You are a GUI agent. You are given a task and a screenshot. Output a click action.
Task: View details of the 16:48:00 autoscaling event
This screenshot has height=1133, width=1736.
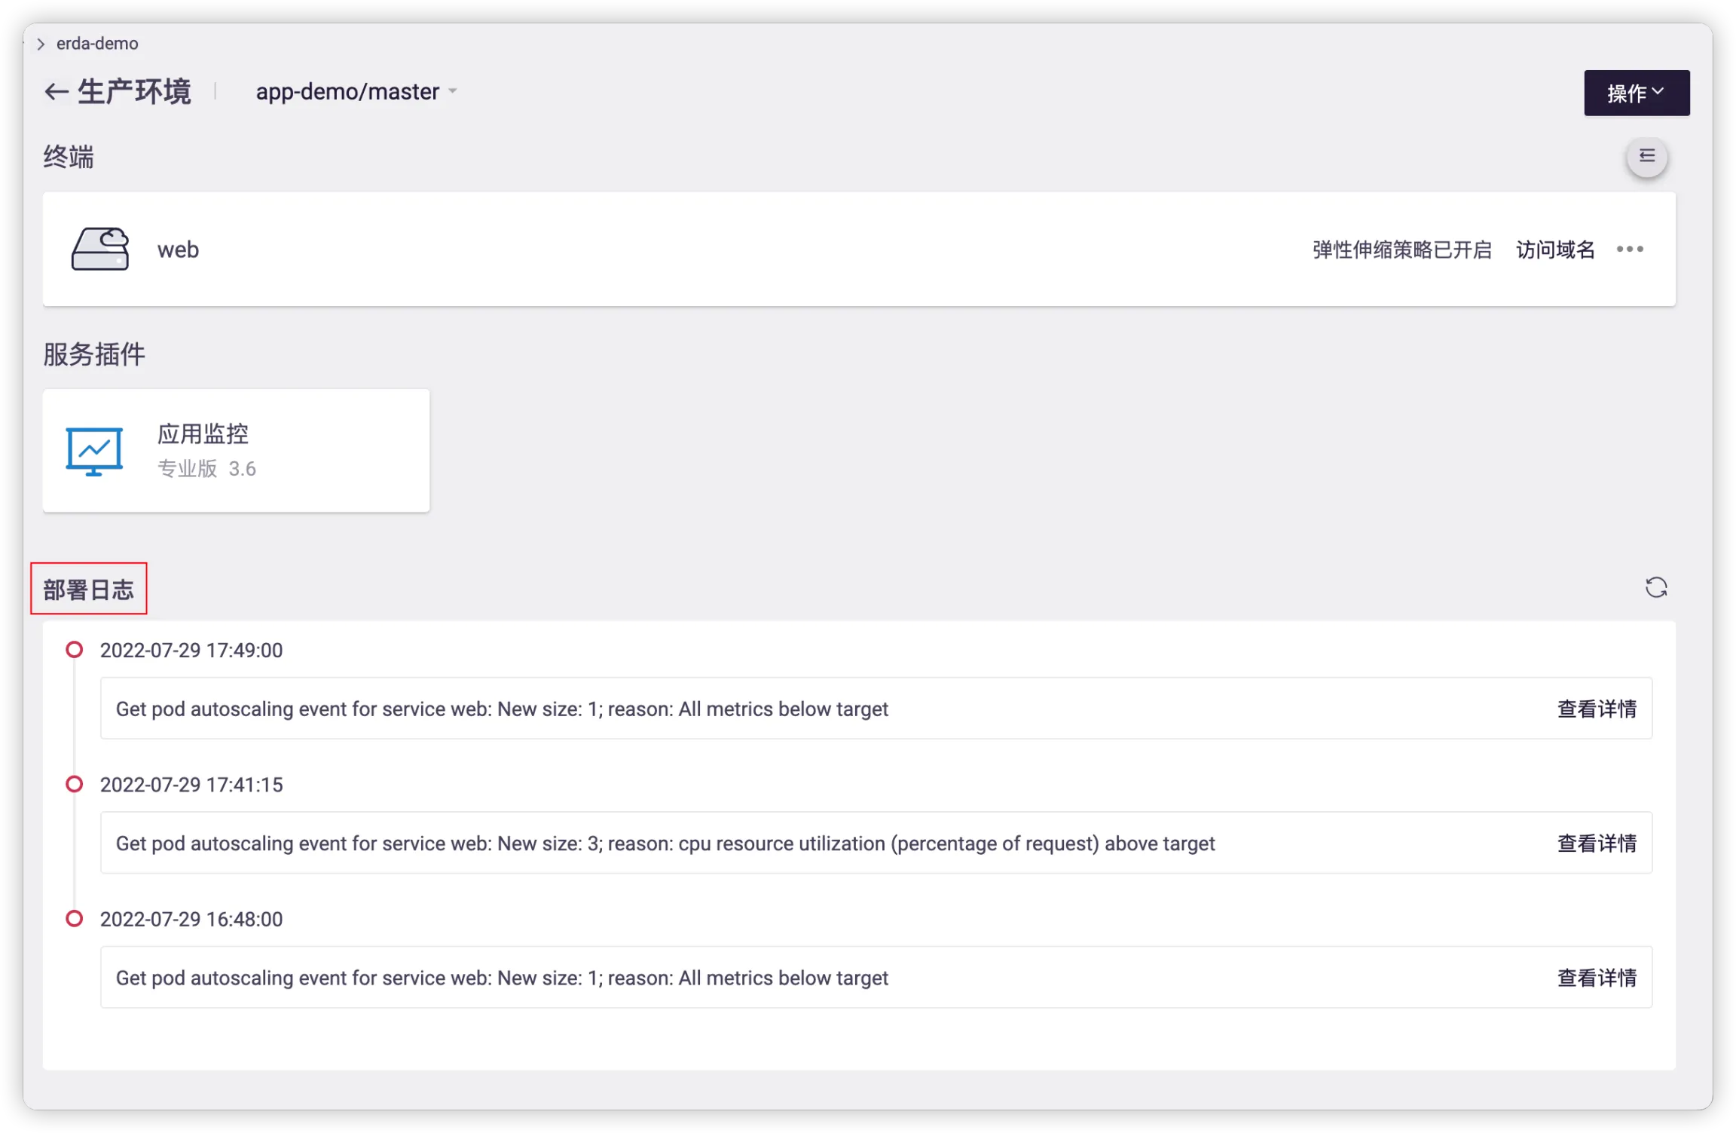click(x=1596, y=978)
